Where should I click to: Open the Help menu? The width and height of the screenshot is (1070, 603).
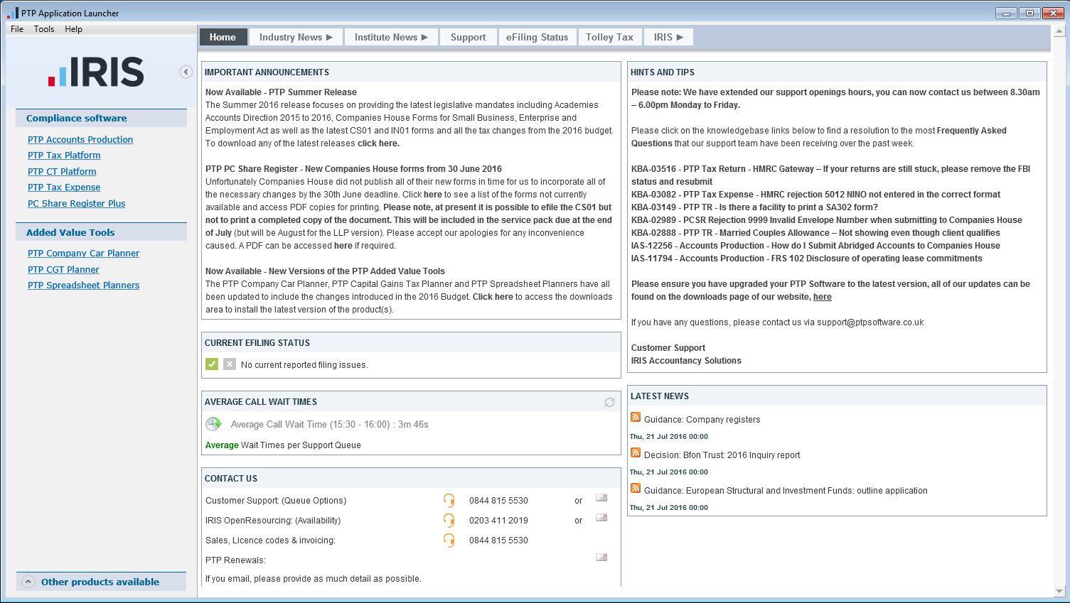pos(73,29)
